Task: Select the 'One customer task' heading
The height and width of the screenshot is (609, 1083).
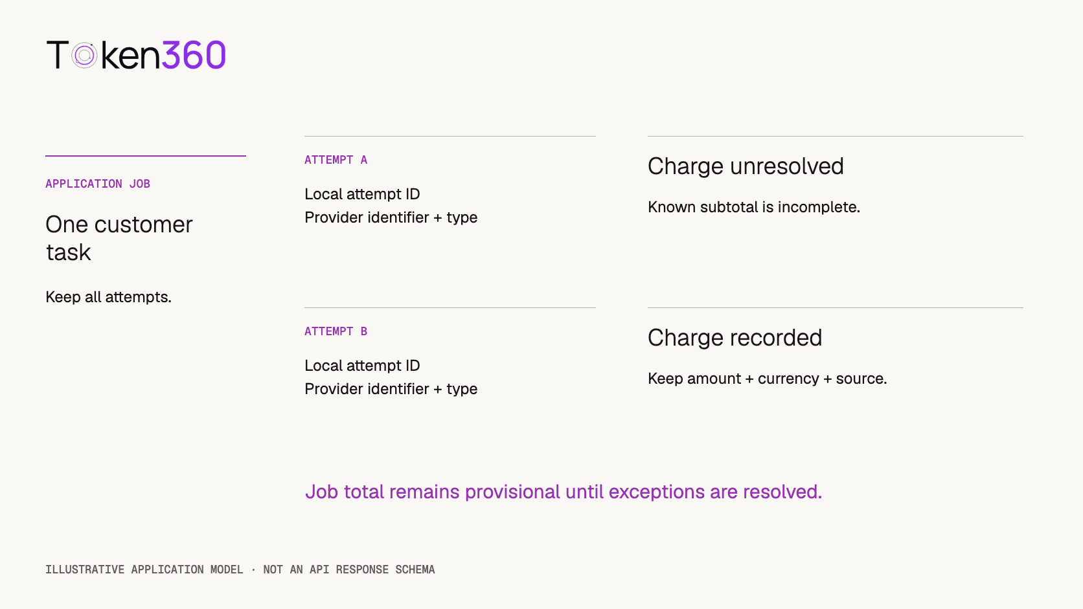Action: coord(119,238)
